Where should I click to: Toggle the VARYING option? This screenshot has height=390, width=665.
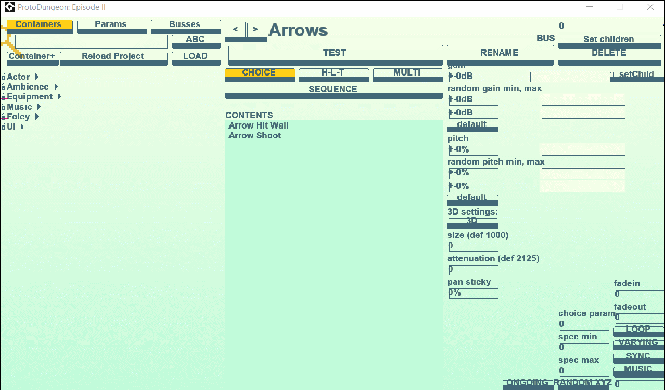[639, 345]
